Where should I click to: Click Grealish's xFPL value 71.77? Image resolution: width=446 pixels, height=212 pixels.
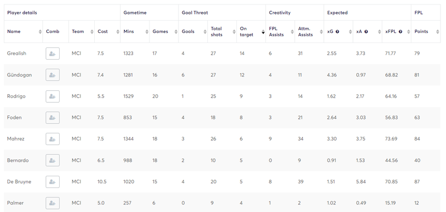pos(391,54)
